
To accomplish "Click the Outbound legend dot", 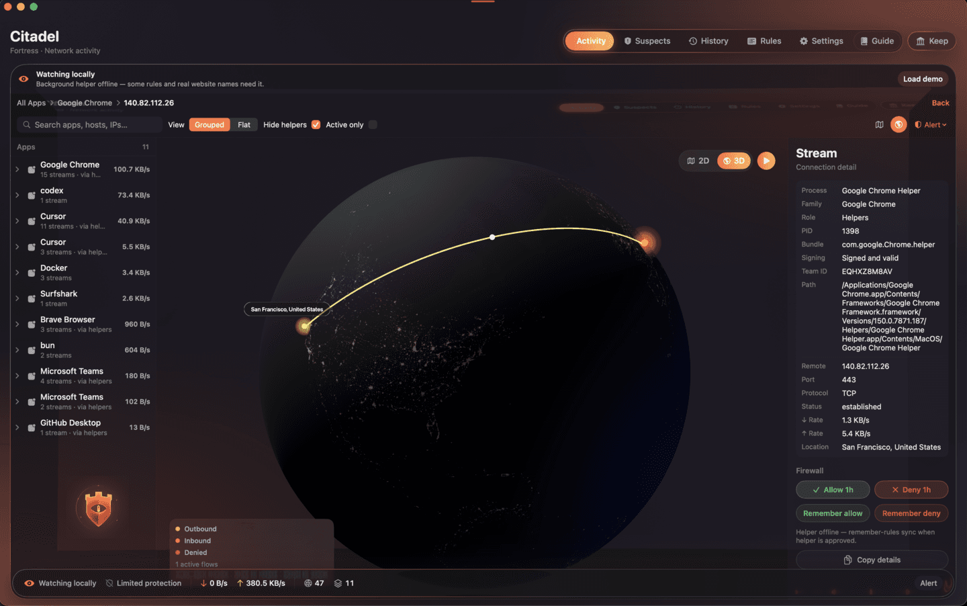I will click(x=178, y=529).
